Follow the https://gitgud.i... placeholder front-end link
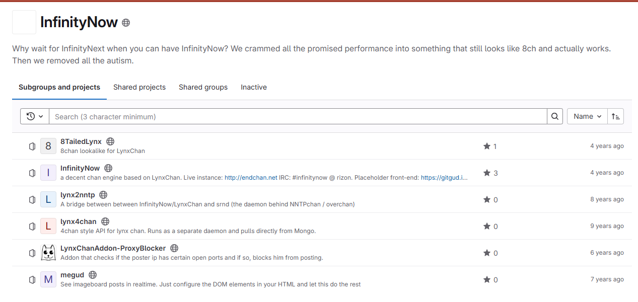Screen dimensions: 638x302 tap(444, 178)
